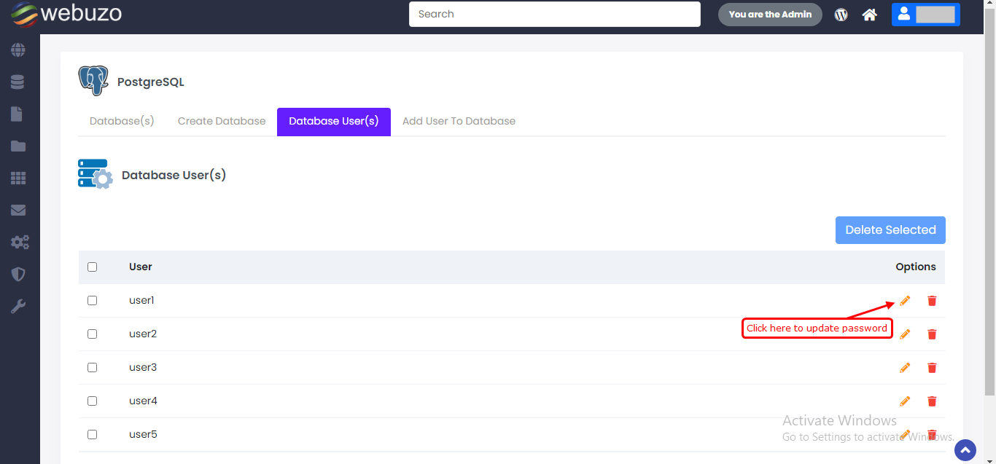
Task: Tick the checkbox next to user1
Action: point(93,300)
